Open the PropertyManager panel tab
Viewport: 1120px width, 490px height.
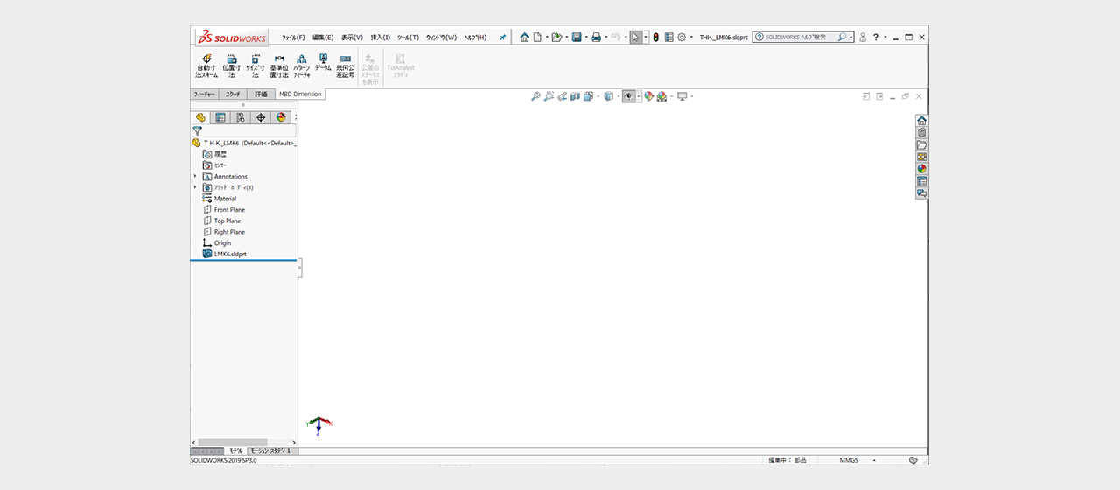coord(220,117)
